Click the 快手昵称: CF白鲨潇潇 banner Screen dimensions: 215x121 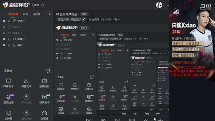point(188,44)
